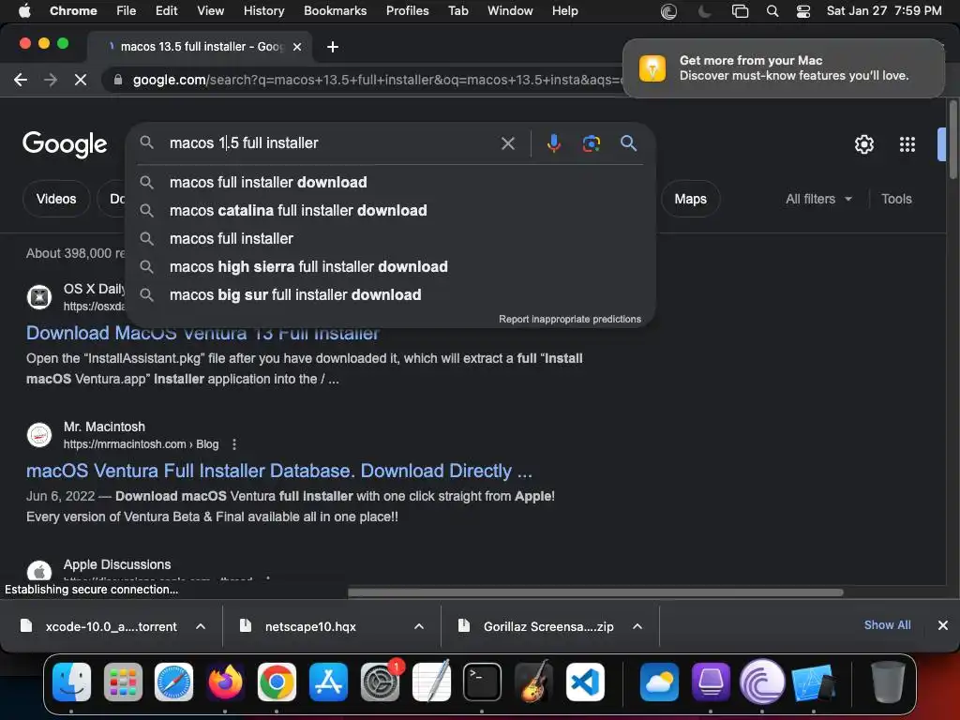Open the Bookmarks menu
Image resolution: width=960 pixels, height=720 pixels.
point(335,11)
